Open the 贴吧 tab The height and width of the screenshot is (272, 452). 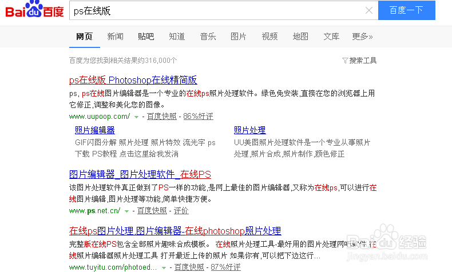click(x=146, y=37)
